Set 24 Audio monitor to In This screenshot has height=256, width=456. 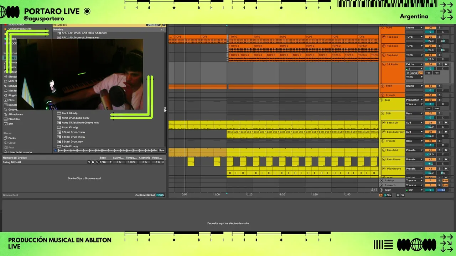click(x=408, y=73)
